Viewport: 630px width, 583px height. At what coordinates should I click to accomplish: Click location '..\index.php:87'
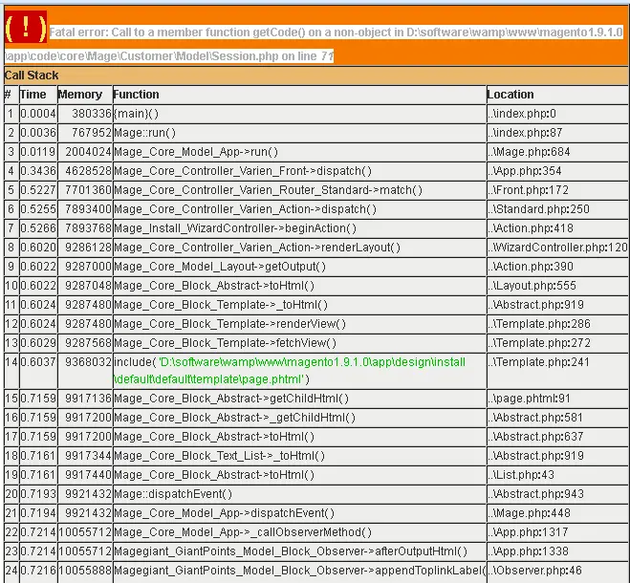525,133
